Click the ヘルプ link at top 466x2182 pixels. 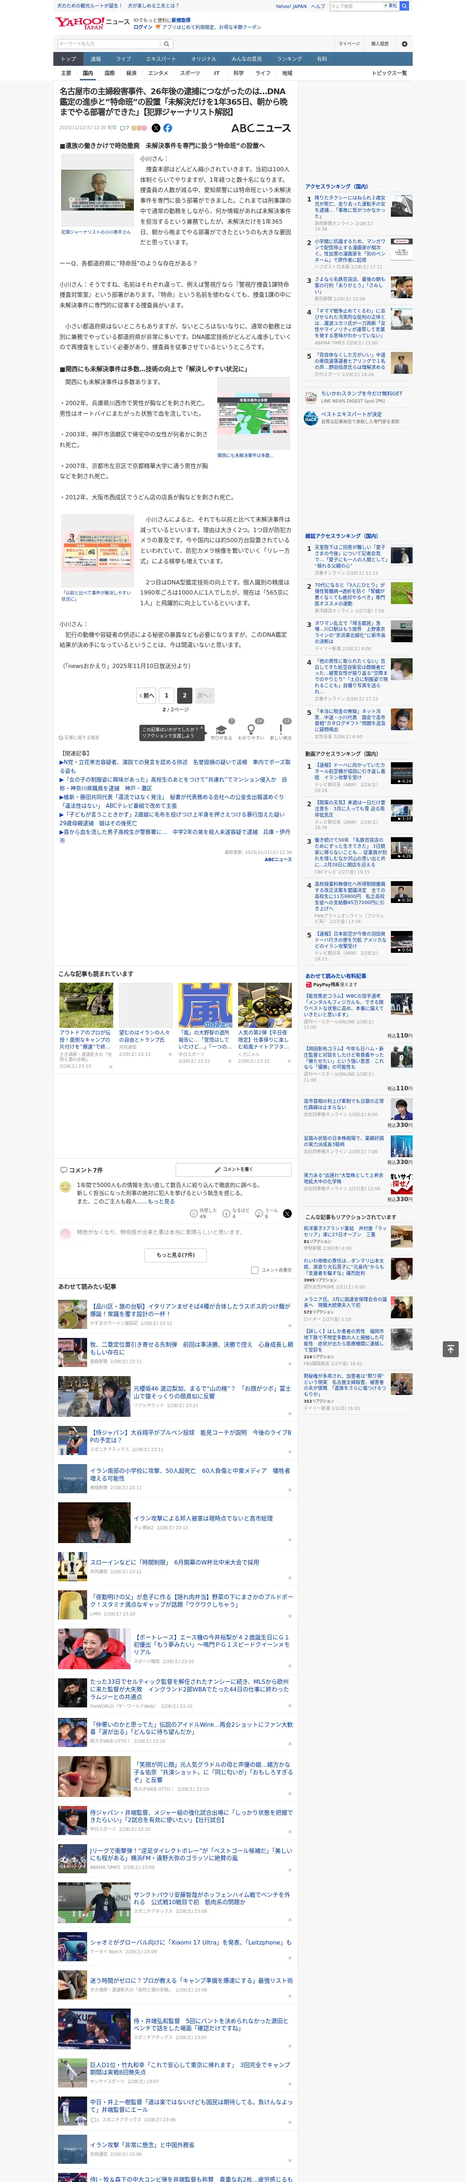(318, 6)
